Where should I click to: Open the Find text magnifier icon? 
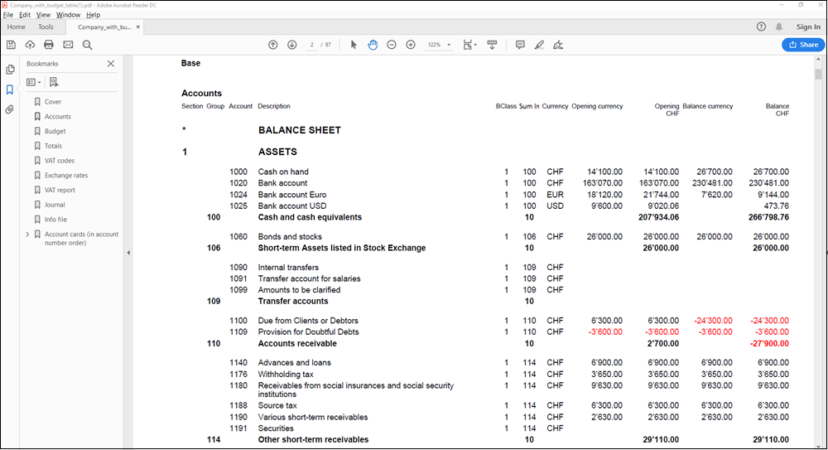[87, 45]
